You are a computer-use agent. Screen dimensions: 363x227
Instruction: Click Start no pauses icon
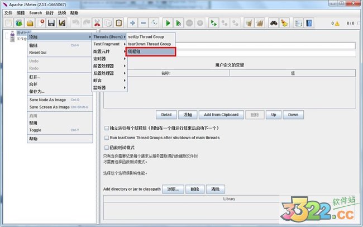(179, 23)
